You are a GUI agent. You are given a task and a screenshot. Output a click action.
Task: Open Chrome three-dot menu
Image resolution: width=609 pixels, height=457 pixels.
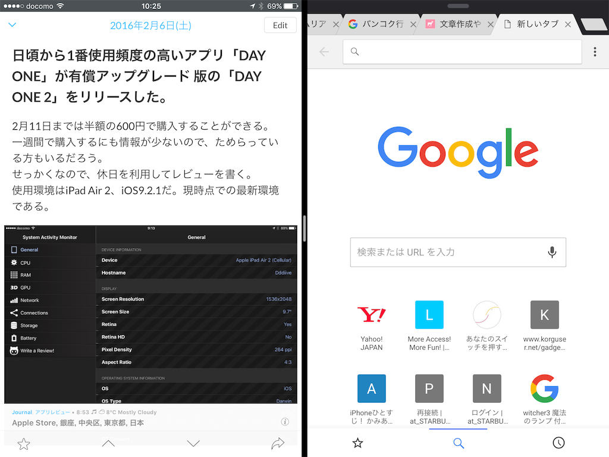[595, 52]
